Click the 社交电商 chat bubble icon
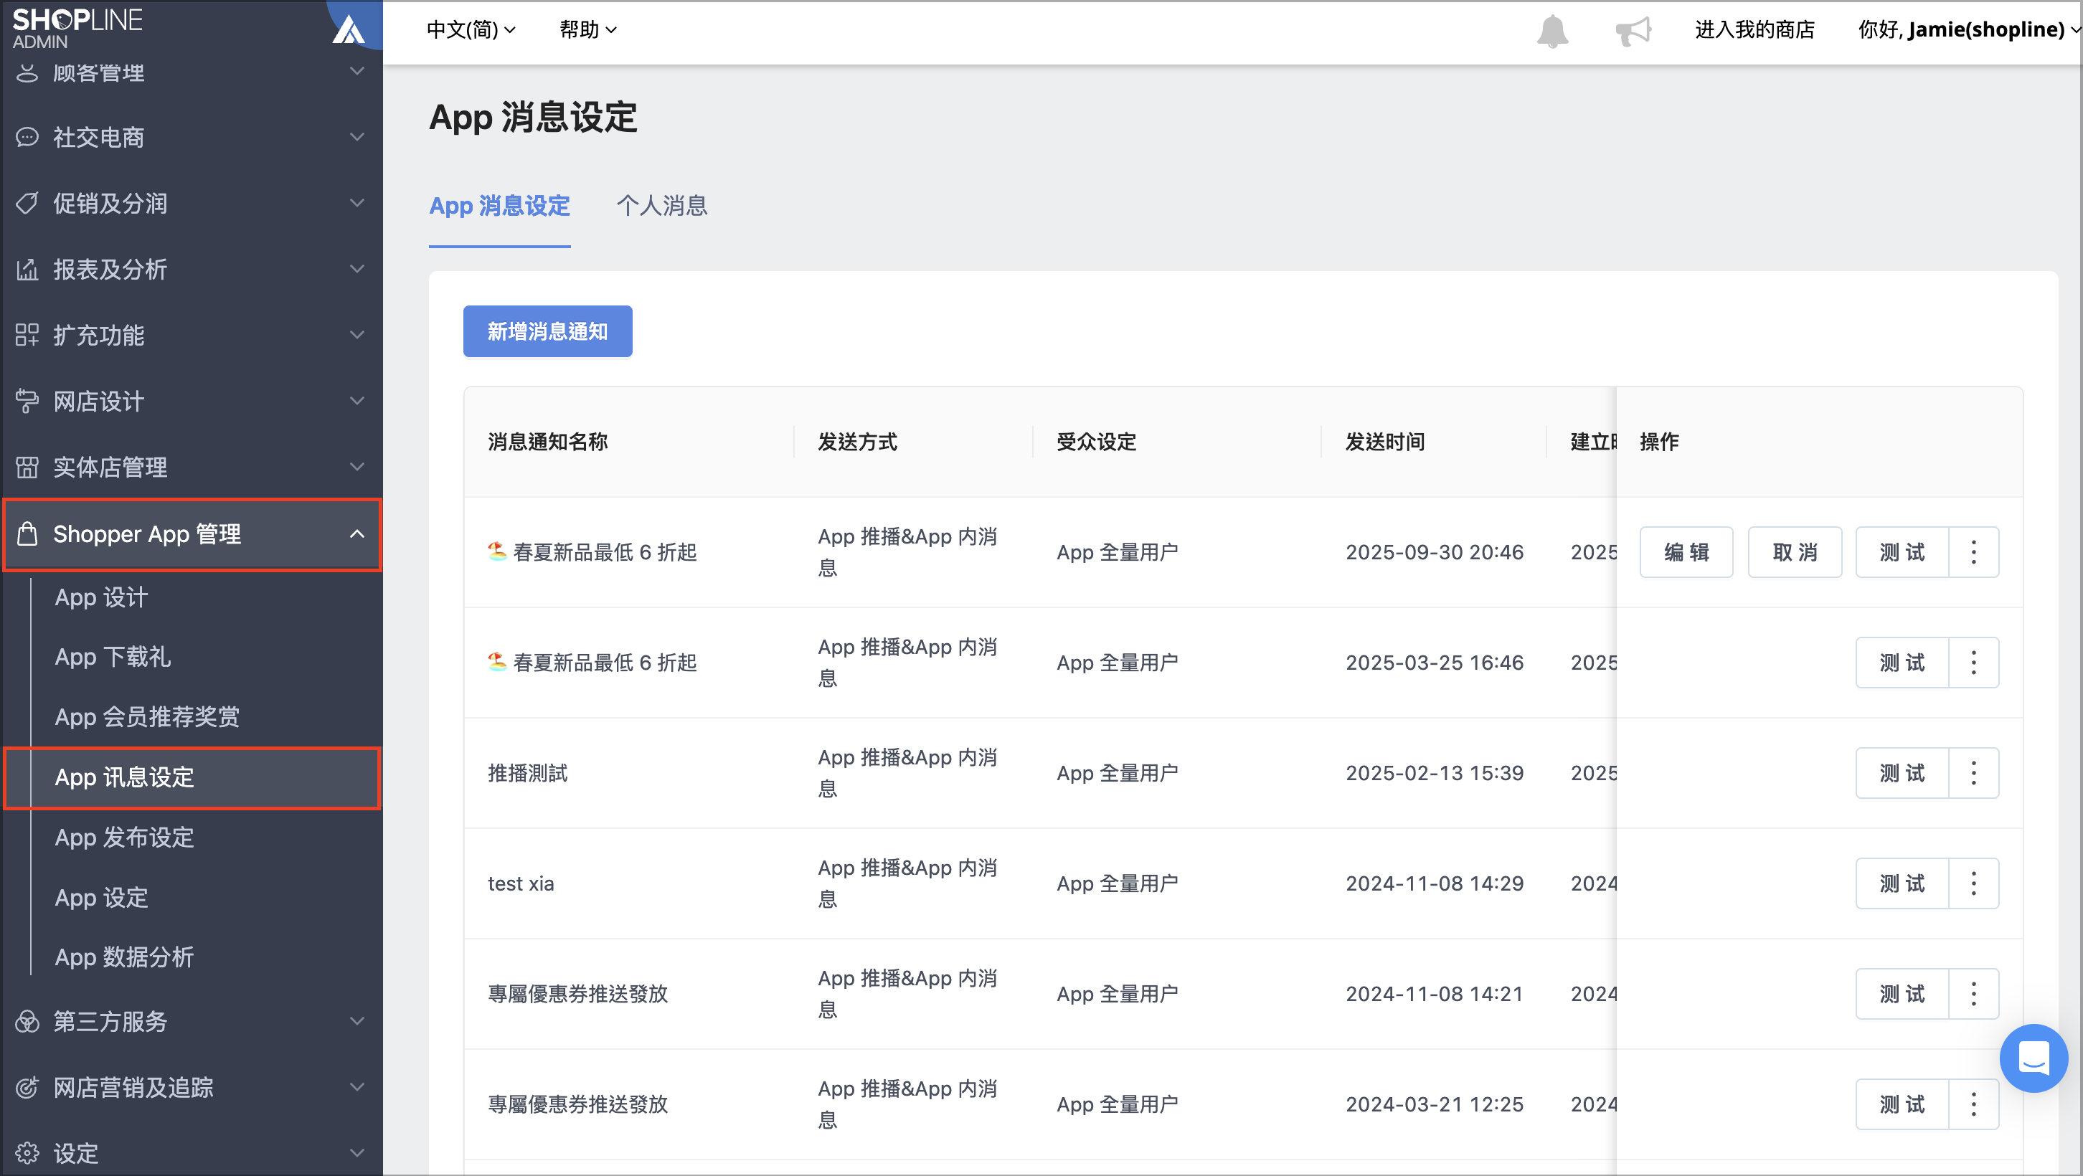 pyautogui.click(x=27, y=136)
